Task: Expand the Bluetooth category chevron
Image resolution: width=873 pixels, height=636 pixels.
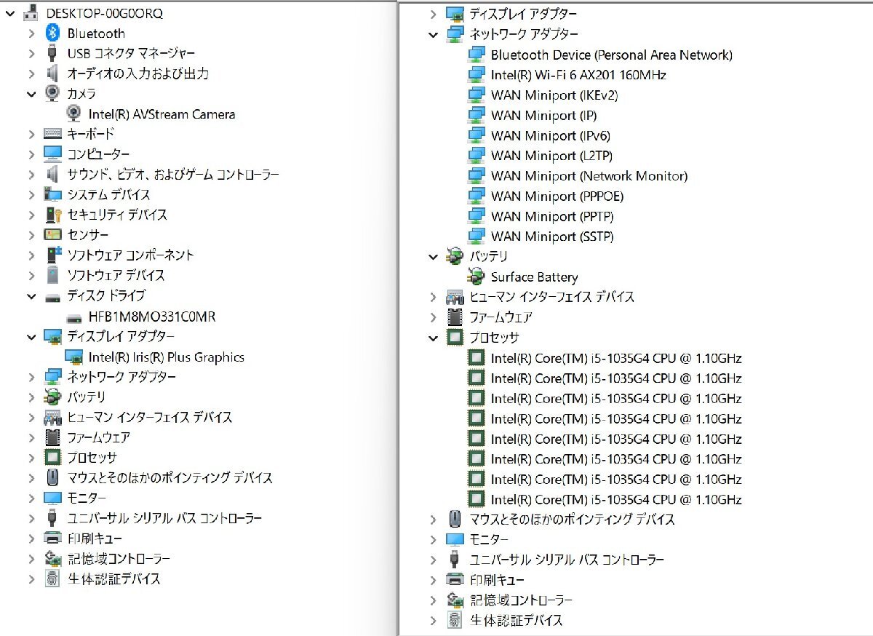Action: tap(31, 33)
